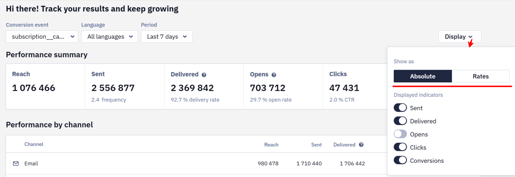Turn off the Clicks indicator switch

point(400,147)
